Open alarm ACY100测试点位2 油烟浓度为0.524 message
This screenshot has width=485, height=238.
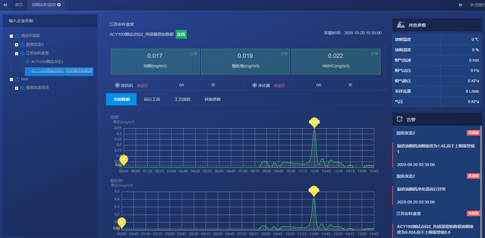click(435, 229)
